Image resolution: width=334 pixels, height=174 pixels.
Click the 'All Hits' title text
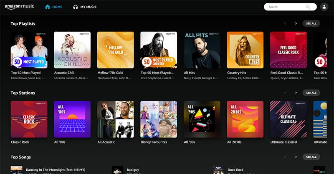(x=190, y=73)
